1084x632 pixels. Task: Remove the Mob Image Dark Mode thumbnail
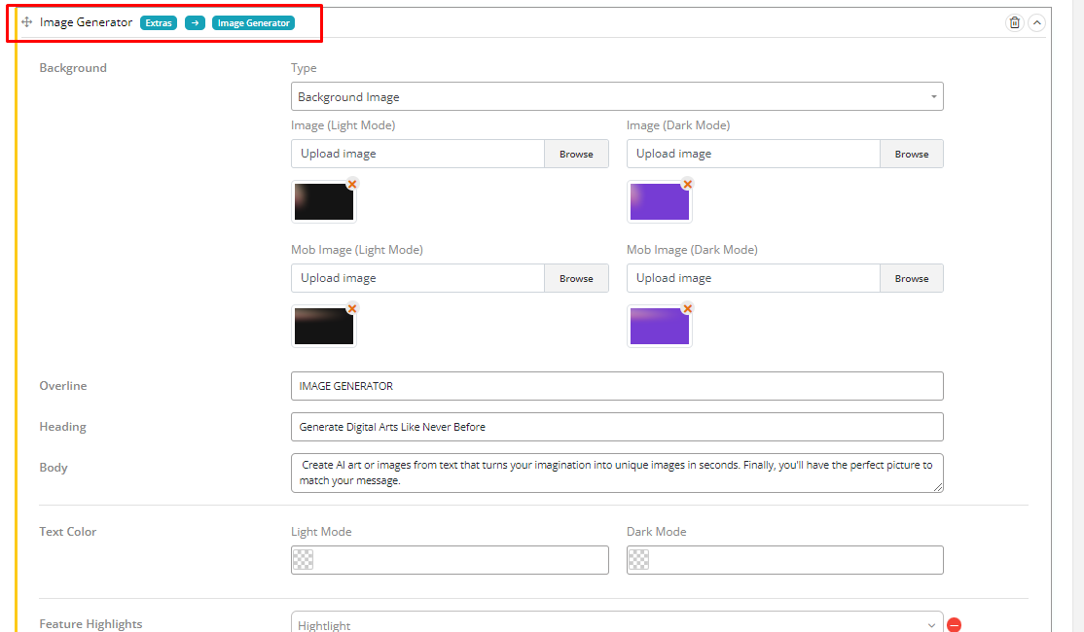pos(687,308)
